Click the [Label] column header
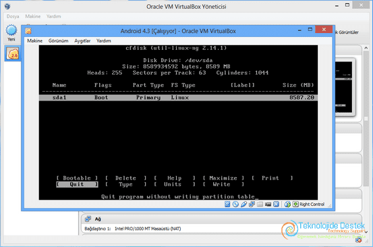373x247 pixels. (x=242, y=85)
